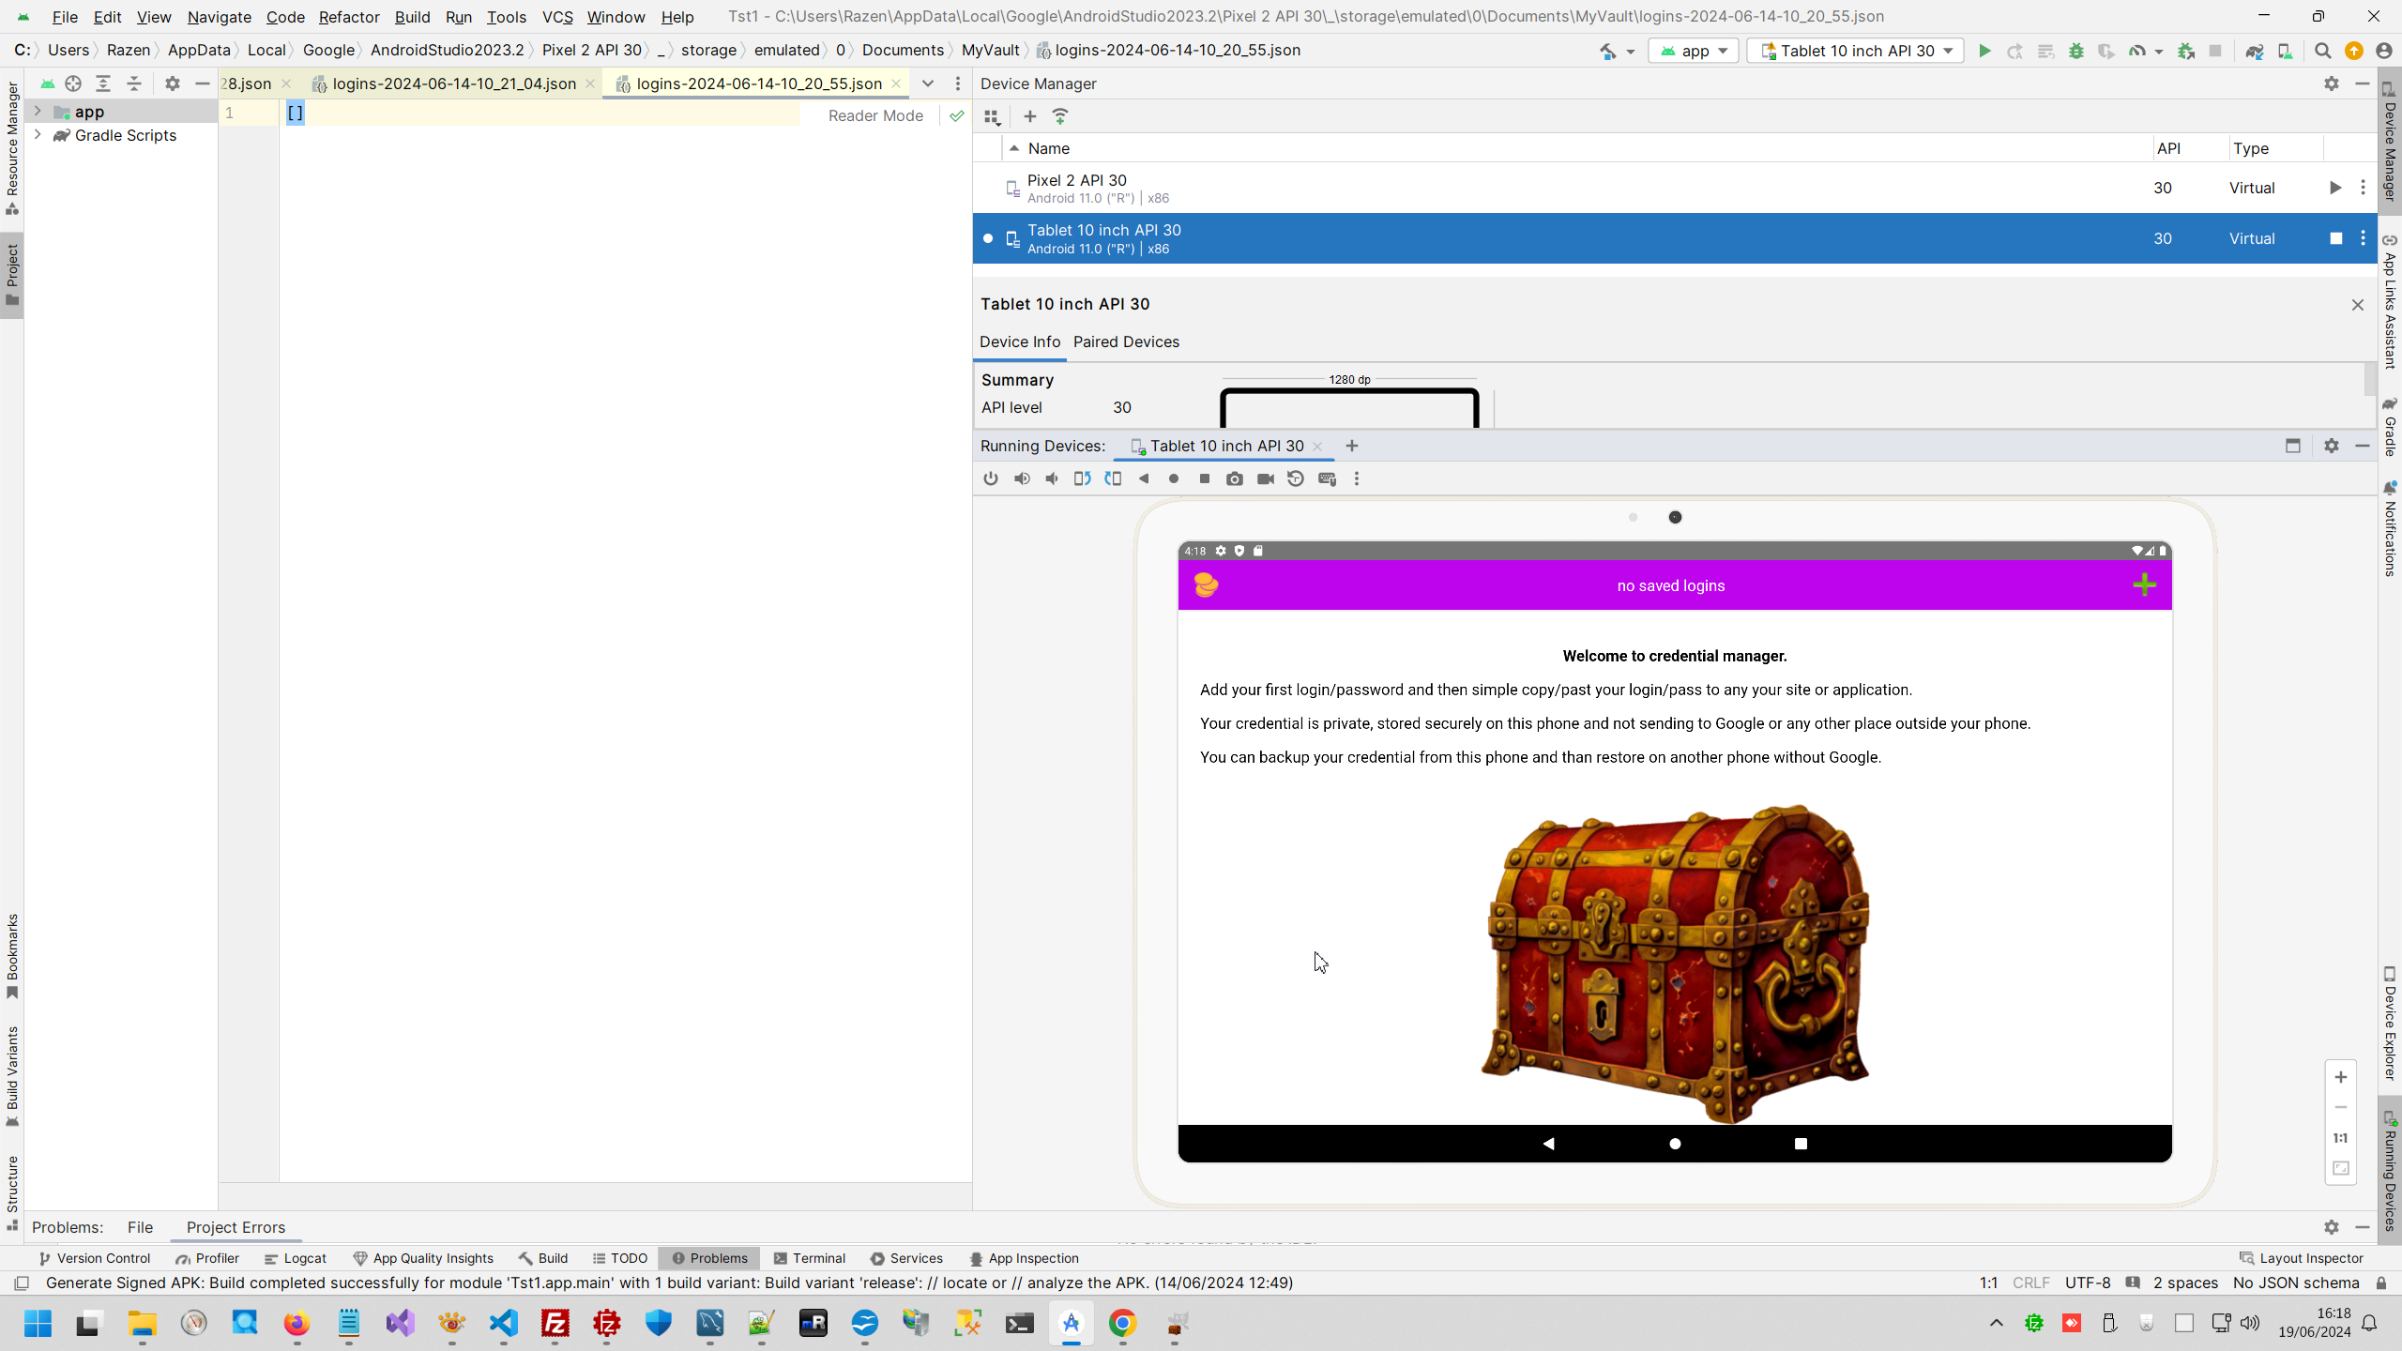Rotate the emulator left
This screenshot has width=2402, height=1351.
pos(1082,478)
